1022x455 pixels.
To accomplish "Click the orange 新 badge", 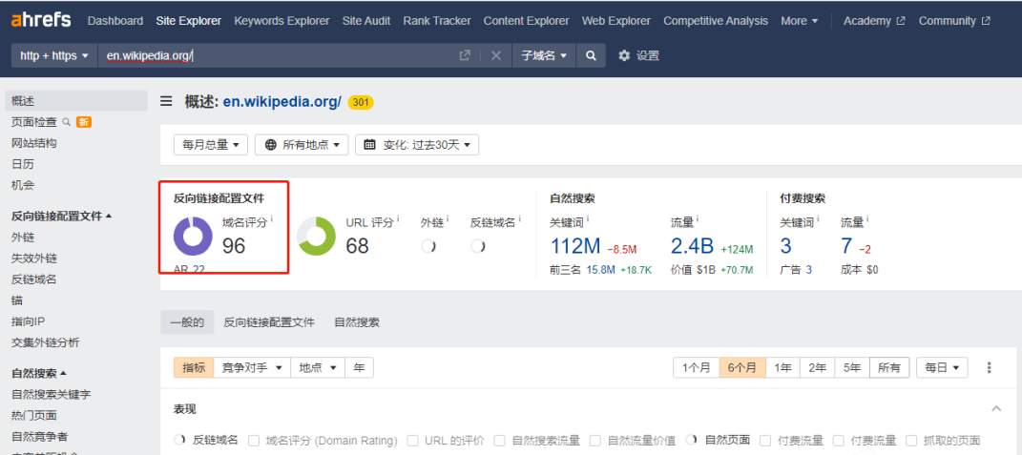I will click(x=83, y=122).
